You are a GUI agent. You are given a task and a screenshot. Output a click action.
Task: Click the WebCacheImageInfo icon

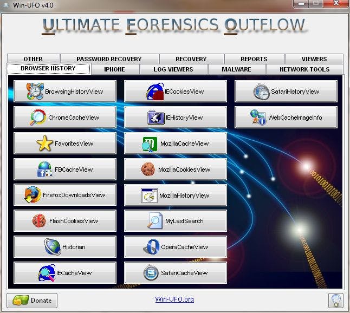[258, 117]
